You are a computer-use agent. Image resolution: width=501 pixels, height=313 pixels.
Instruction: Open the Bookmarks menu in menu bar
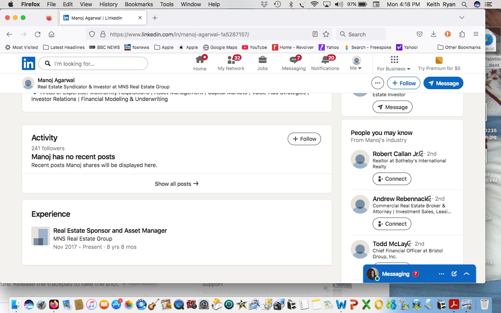[139, 4]
